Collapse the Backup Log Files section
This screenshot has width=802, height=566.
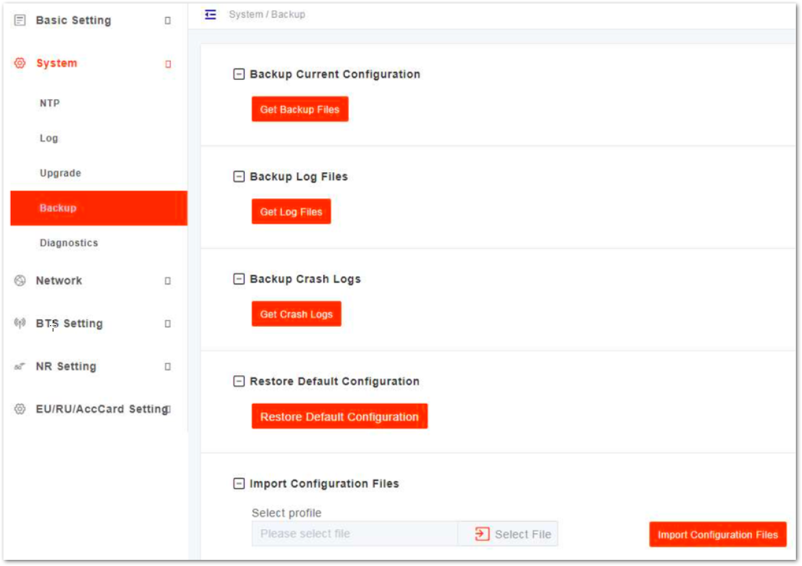[239, 176]
